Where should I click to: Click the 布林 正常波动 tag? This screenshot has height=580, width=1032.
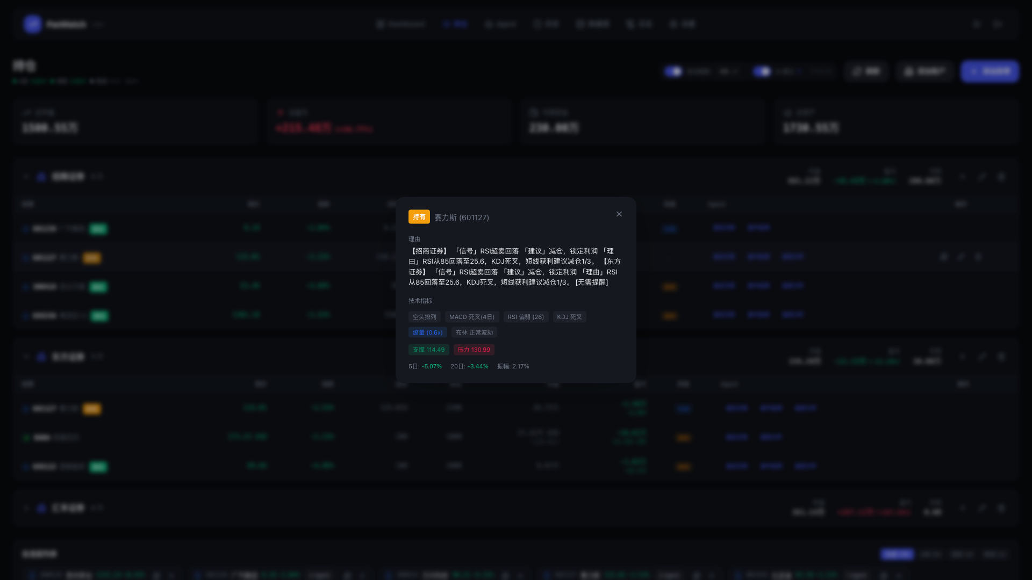[x=474, y=332]
